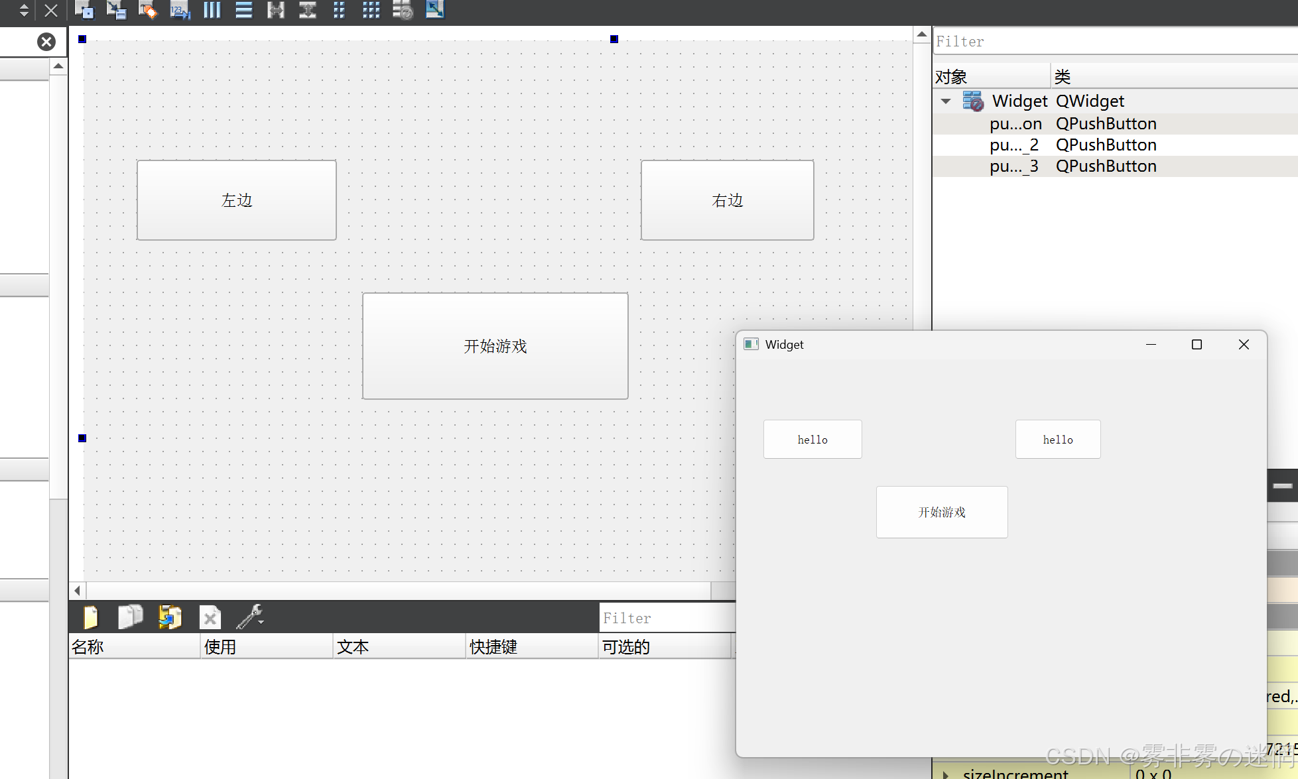Click the Break Layout icon

[x=403, y=10]
